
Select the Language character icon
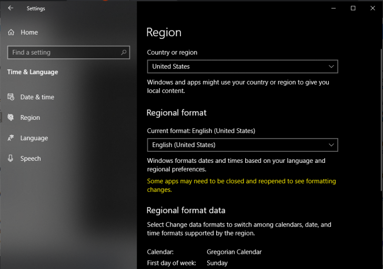(11, 138)
